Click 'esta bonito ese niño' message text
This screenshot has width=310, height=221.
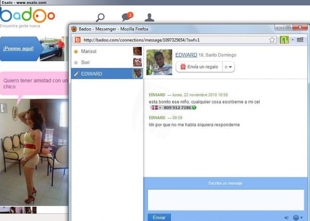(204, 102)
